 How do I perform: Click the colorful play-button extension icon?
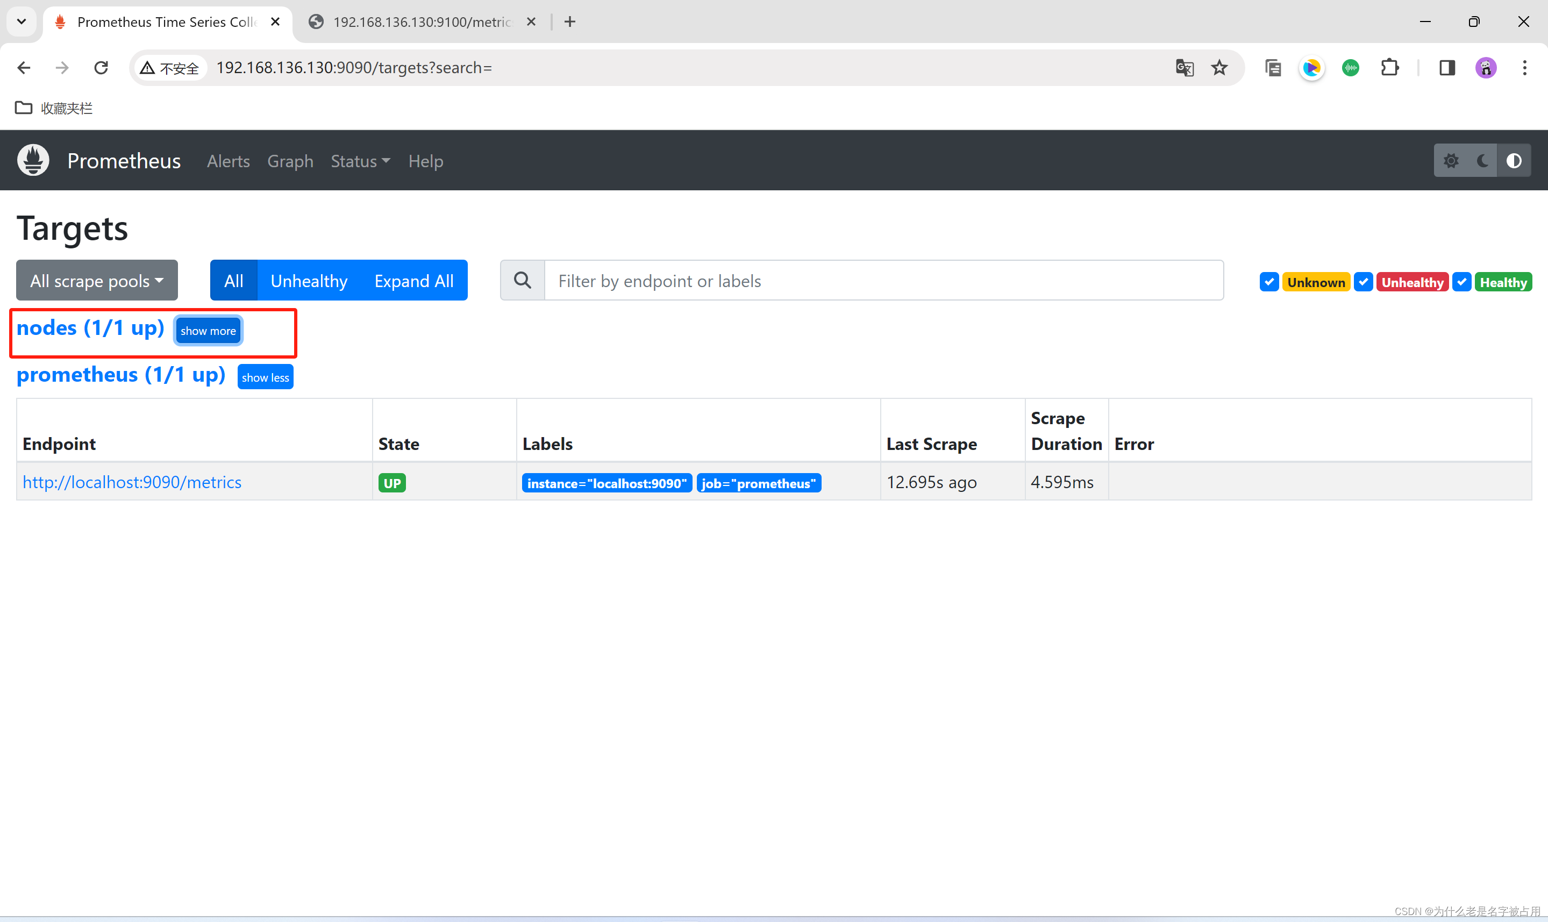[x=1311, y=68]
